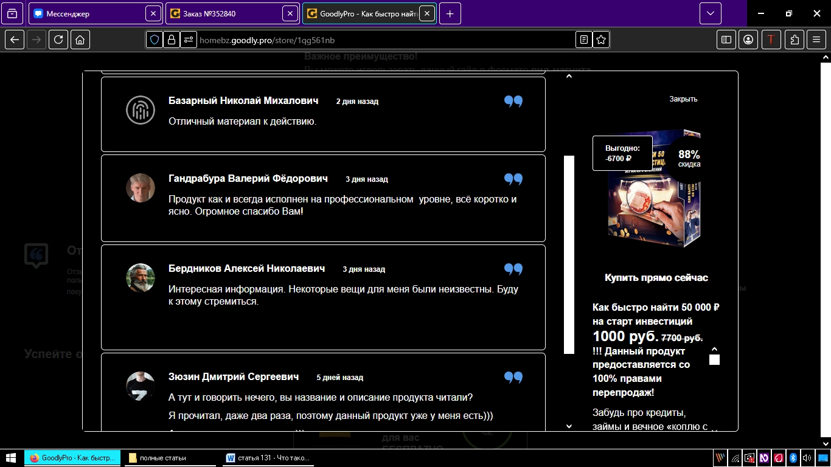
Task: Click the 'Отличный материал к действию.' text
Action: (243, 121)
